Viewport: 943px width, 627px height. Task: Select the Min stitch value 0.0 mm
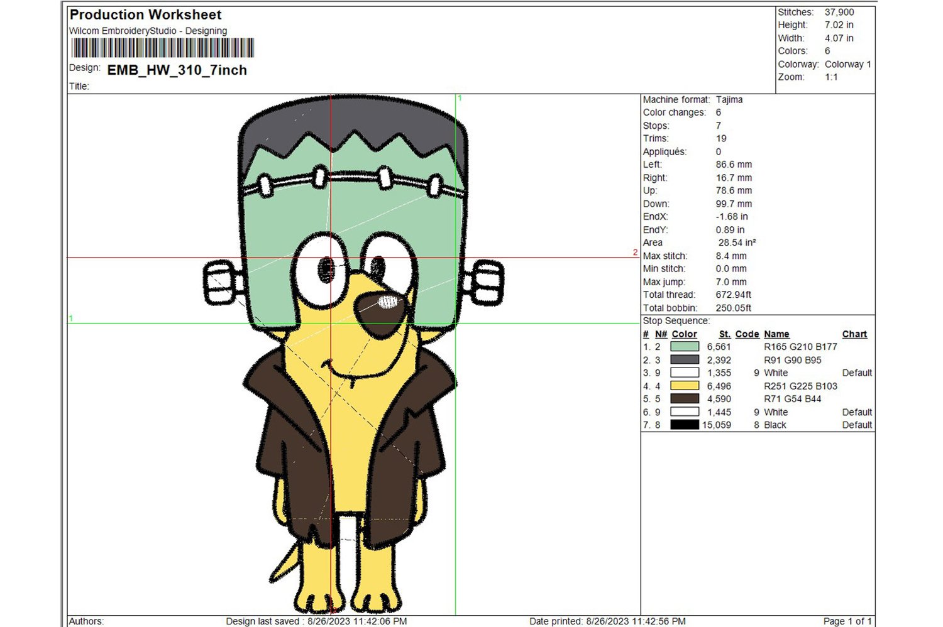731,269
